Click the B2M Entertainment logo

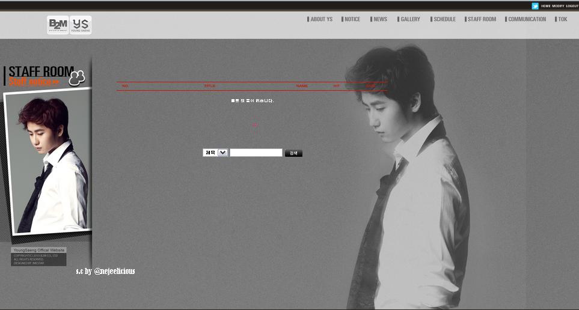58,25
